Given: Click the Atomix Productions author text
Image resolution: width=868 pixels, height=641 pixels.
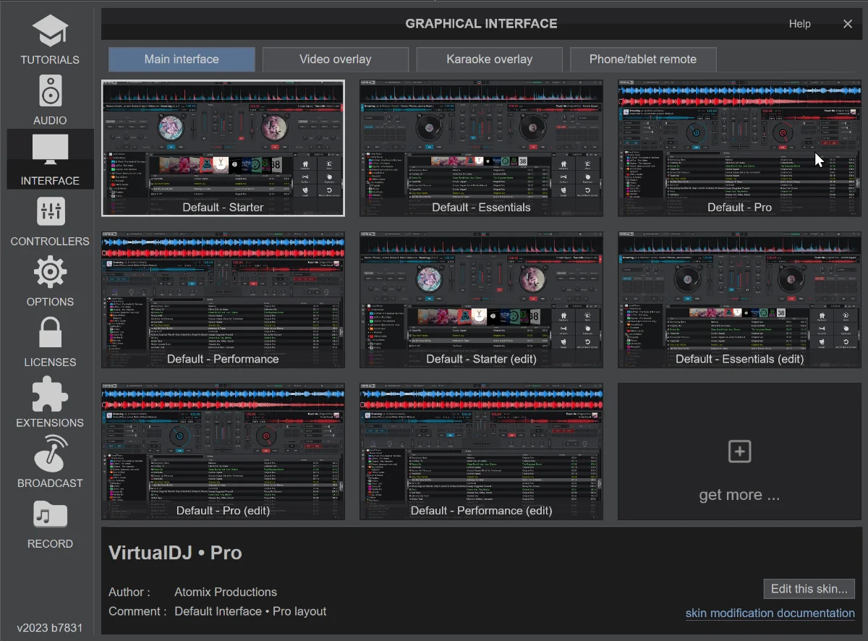Looking at the screenshot, I should 226,592.
